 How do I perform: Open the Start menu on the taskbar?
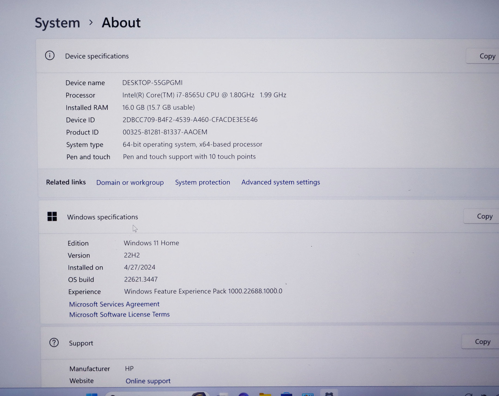91,394
